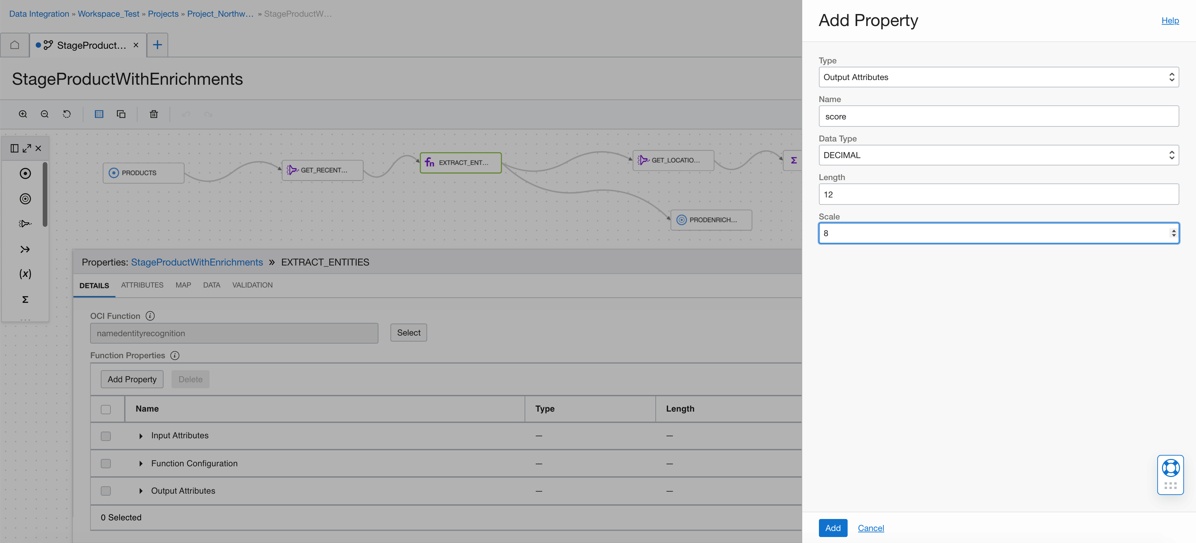Click the Add button in panel

tap(833, 528)
